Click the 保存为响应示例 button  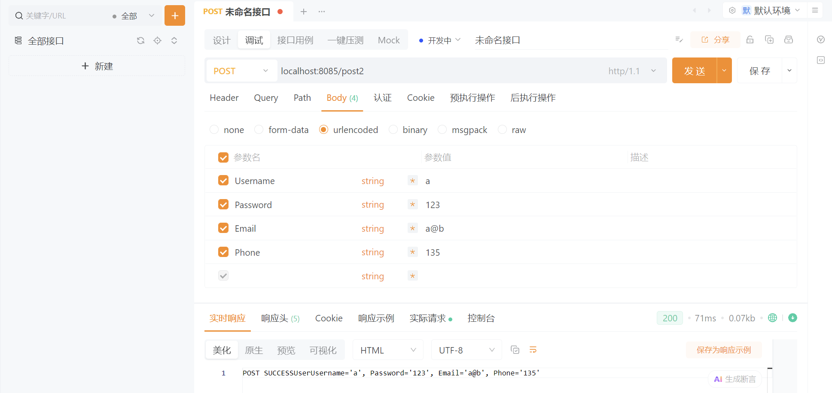pyautogui.click(x=724, y=350)
